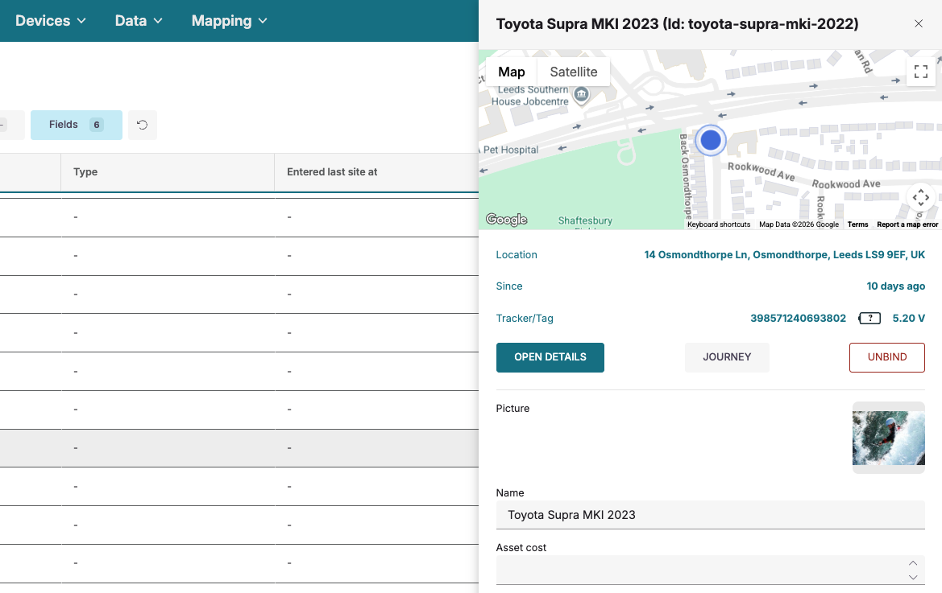Click the battery status unknown icon
942x593 pixels.
pyautogui.click(x=869, y=319)
